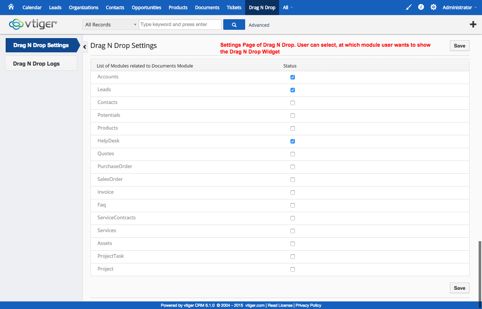Screen dimensions: 482x309
Task: Click the bottom Save button
Action: click(x=459, y=288)
